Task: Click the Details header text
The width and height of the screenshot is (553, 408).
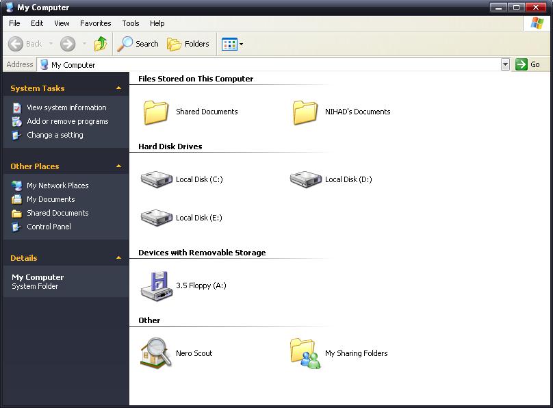Action: [24, 258]
